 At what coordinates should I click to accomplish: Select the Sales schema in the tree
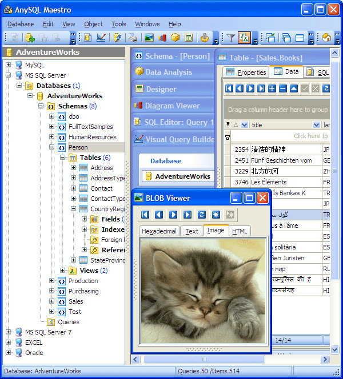[x=76, y=301]
